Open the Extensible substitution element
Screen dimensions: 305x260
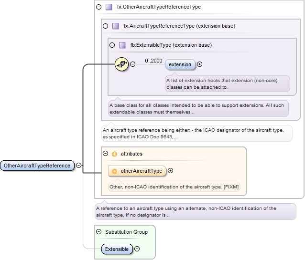coord(117,249)
